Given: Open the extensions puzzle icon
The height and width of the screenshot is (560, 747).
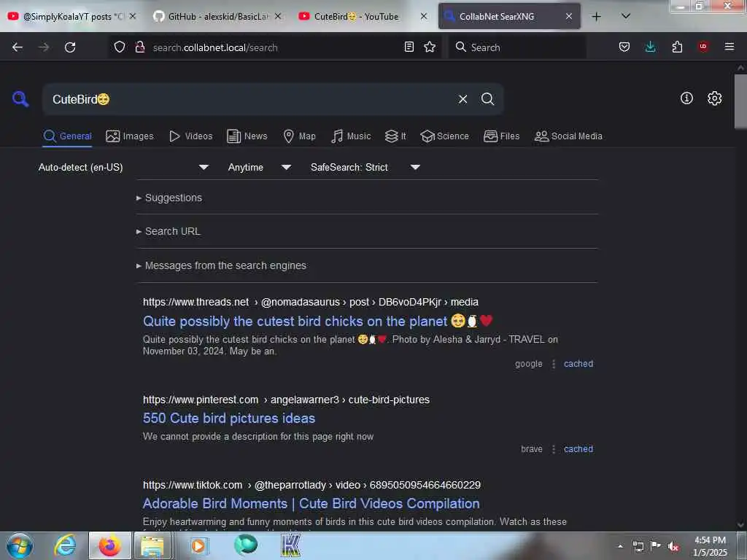Looking at the screenshot, I should click(677, 47).
